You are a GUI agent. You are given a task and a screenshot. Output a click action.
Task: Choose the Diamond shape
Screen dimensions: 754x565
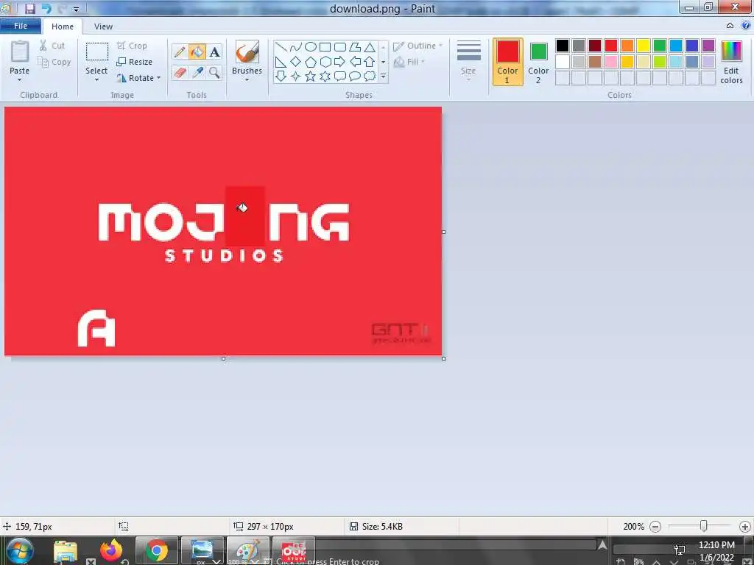click(x=296, y=62)
